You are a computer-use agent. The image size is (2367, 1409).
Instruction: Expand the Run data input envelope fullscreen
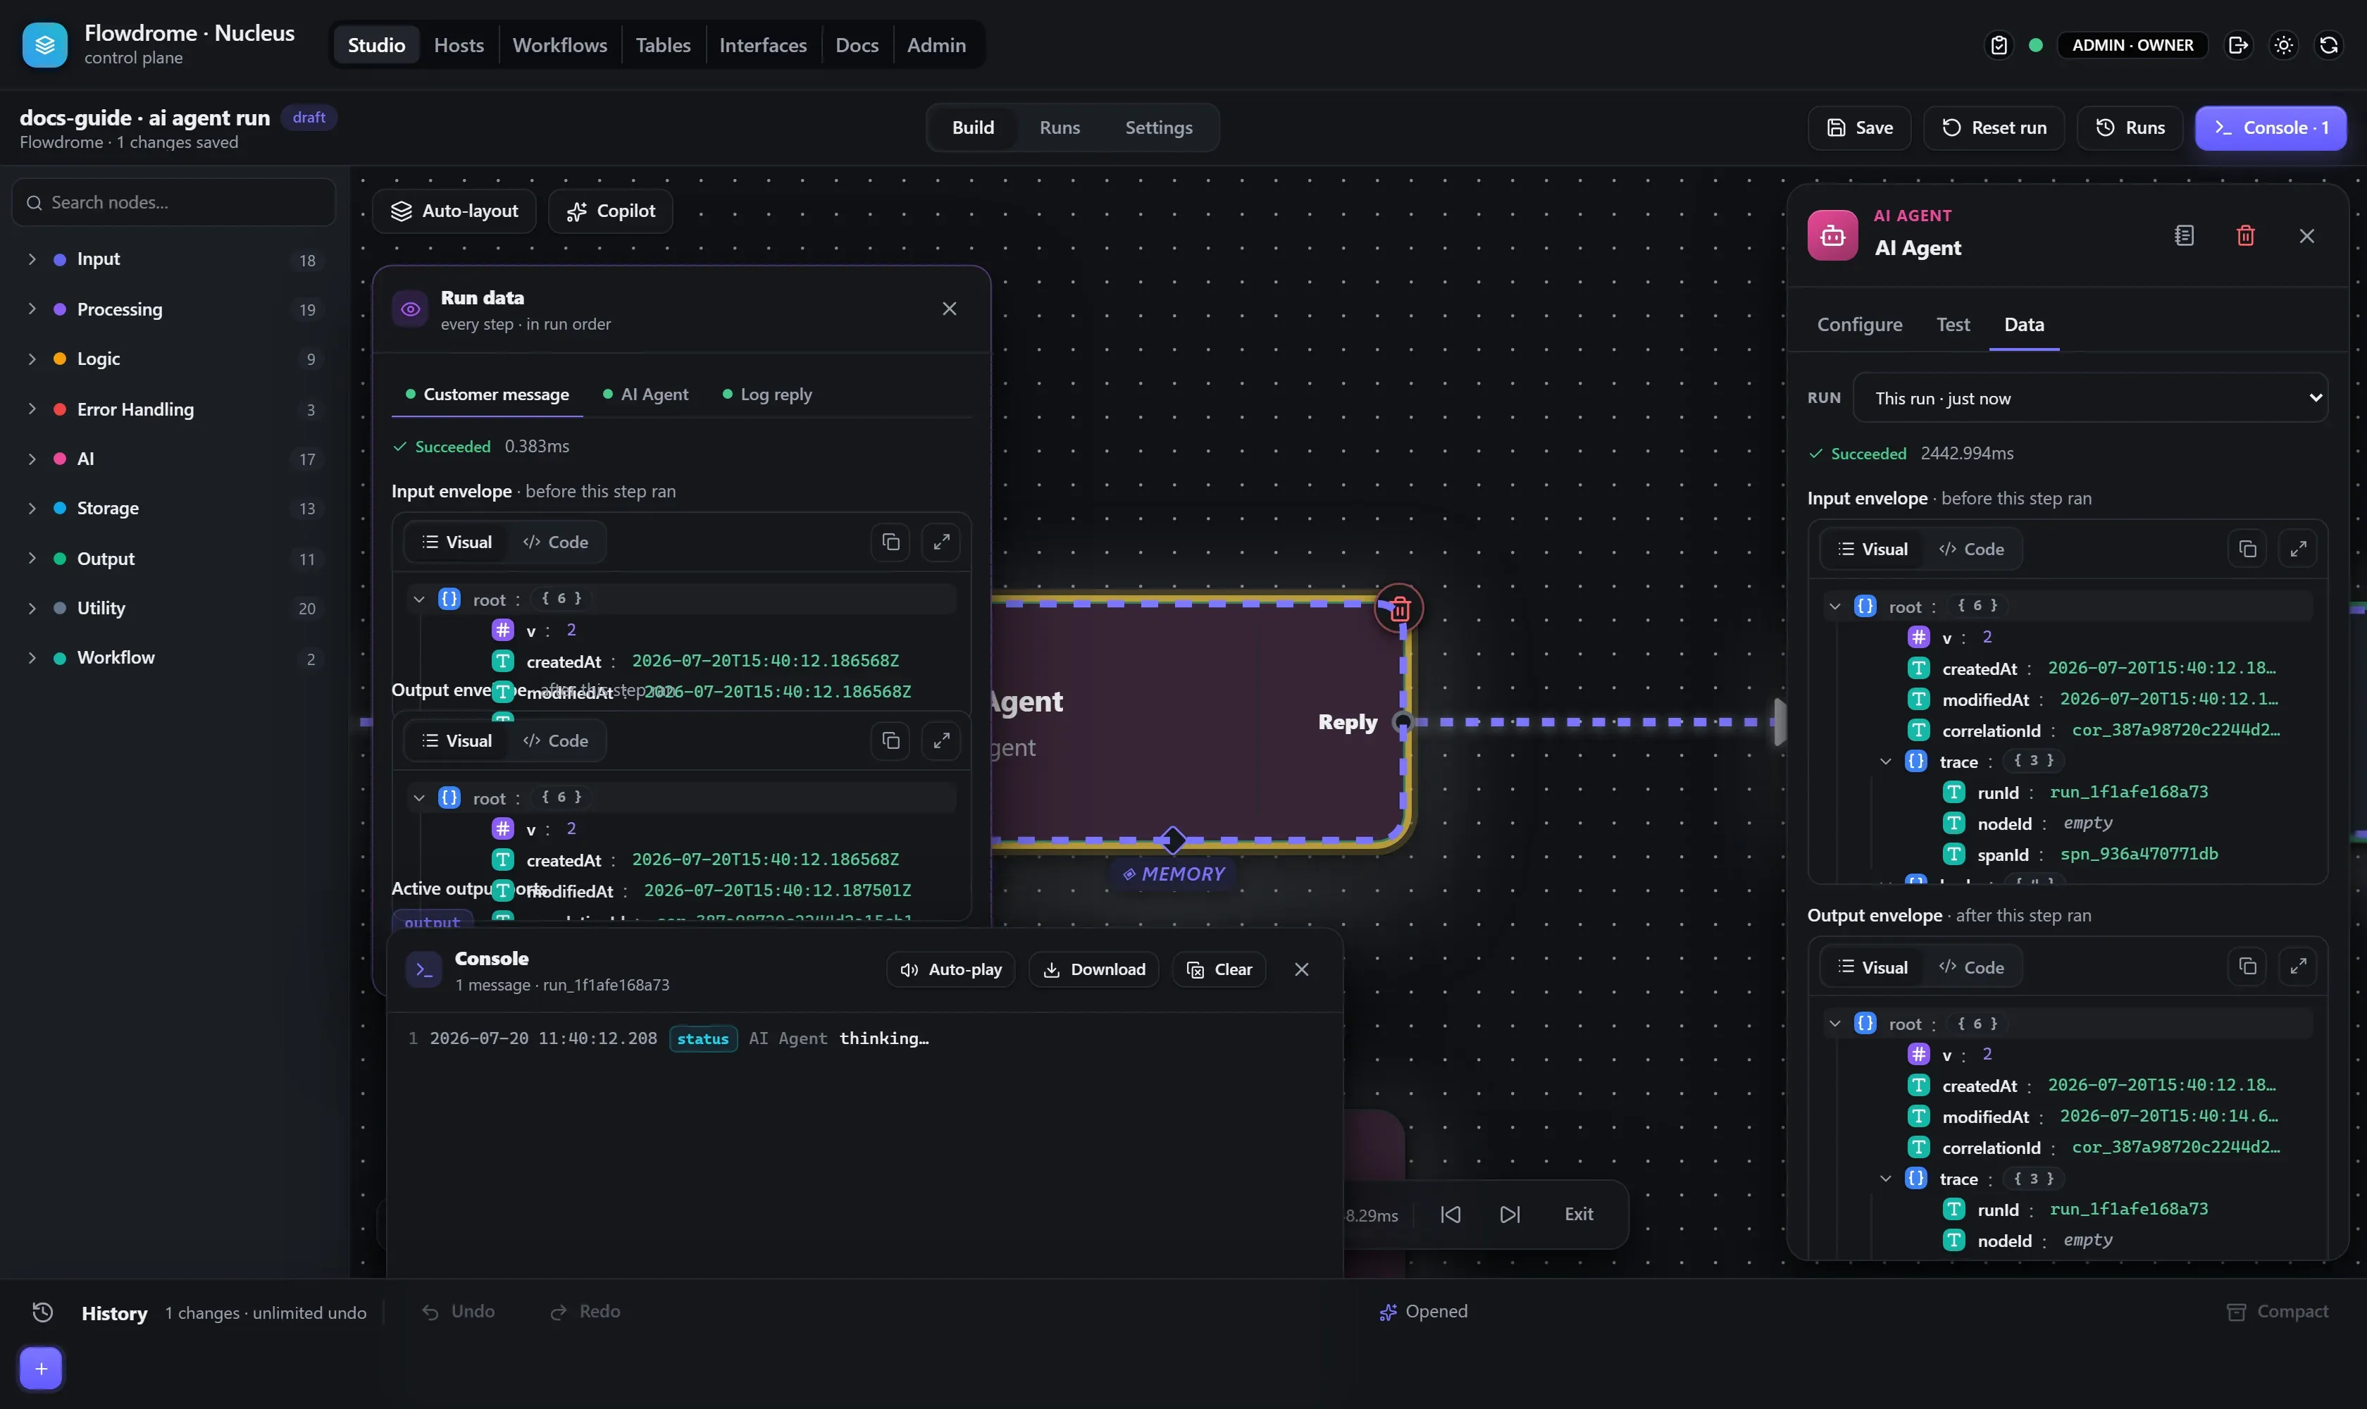[x=941, y=542]
